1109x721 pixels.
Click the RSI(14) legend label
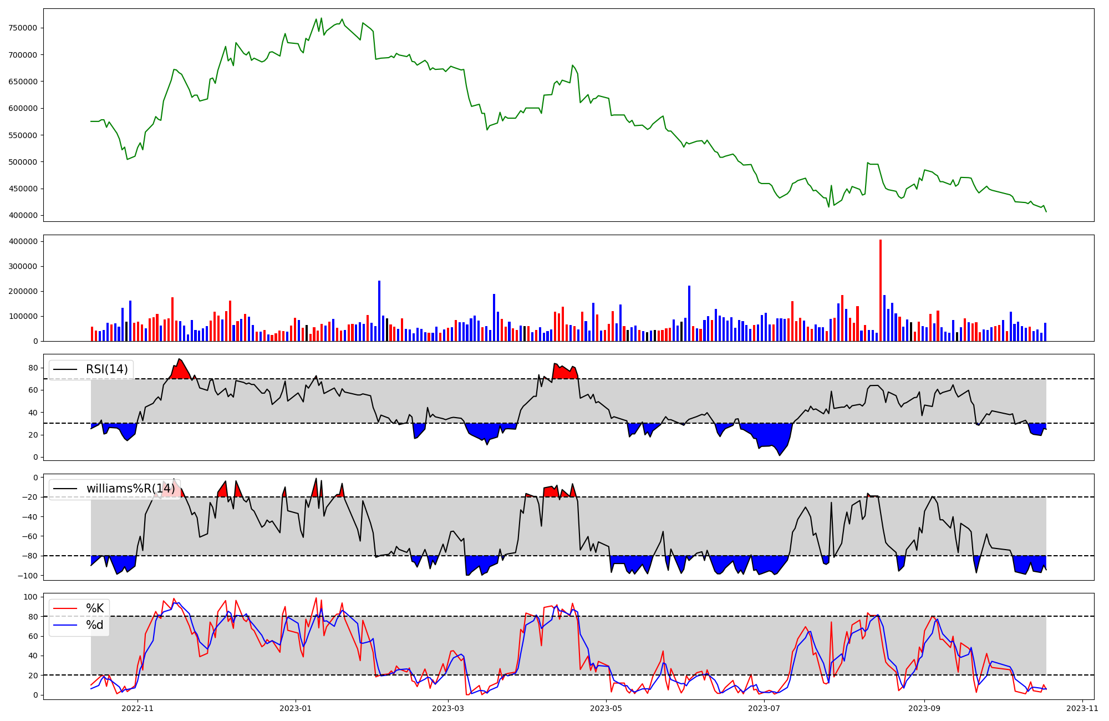[106, 369]
